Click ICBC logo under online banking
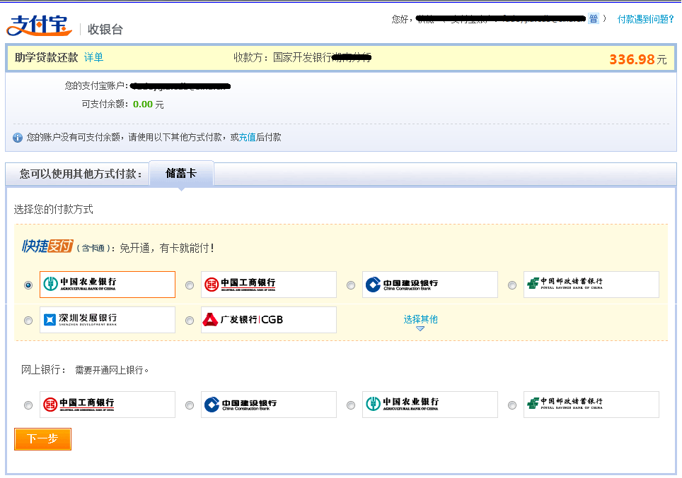Screen dimensions: 682x478 tap(107, 405)
